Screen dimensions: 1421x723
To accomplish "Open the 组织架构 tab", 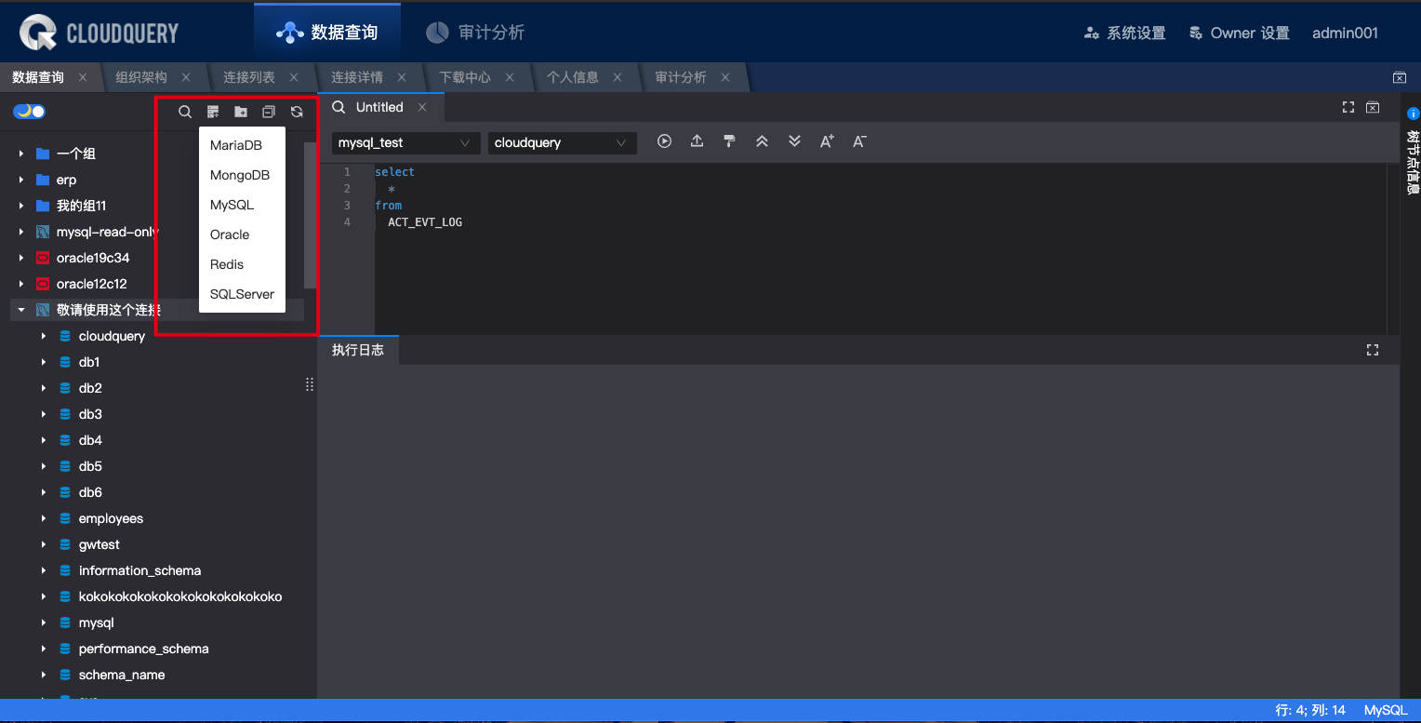I will [141, 77].
